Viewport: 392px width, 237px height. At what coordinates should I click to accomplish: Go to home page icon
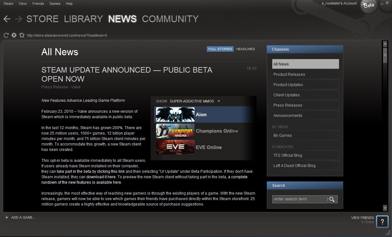tap(22, 35)
